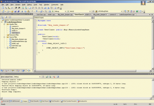Select LeaksDumperDemo.cpp in Source Files
Viewport: 154px width, 106px height.
(19, 41)
